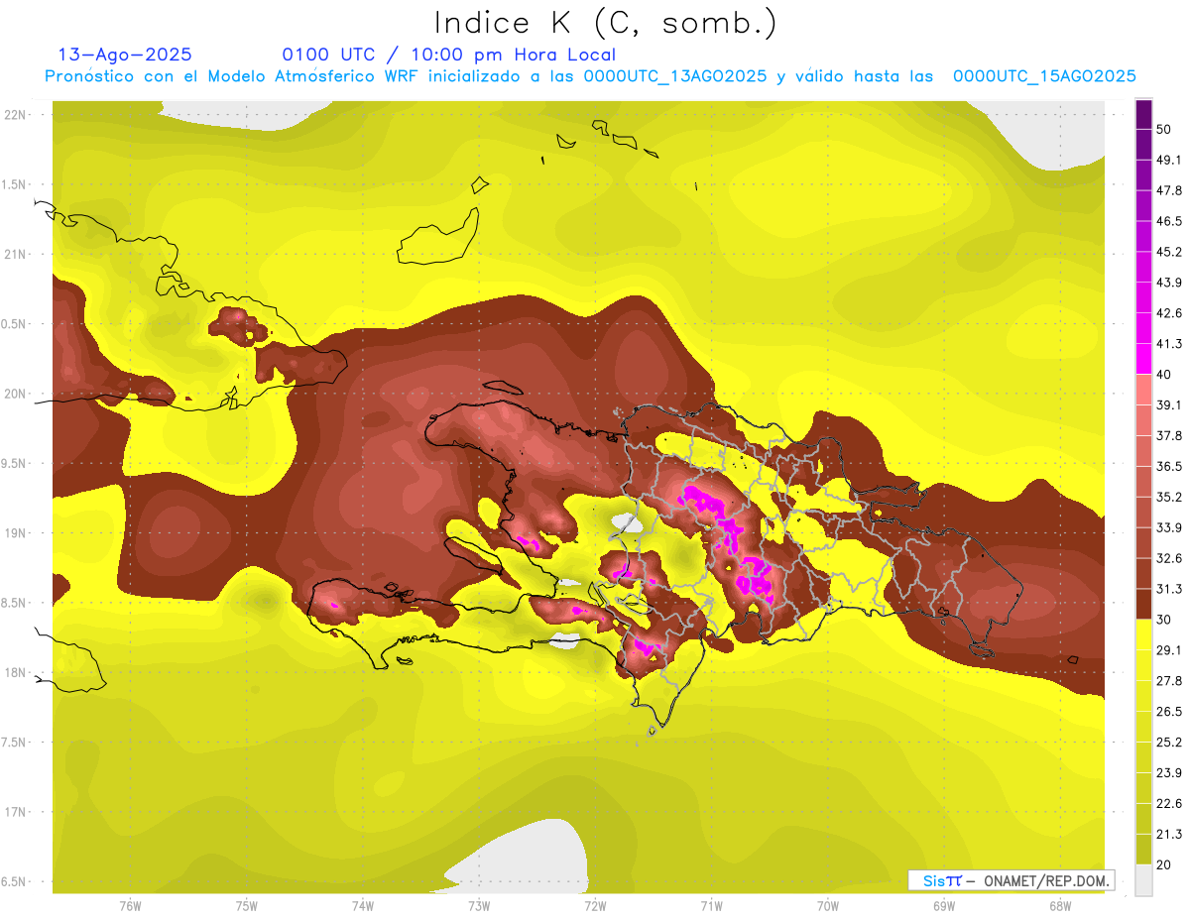Click the '68W' longitude label

[1060, 906]
